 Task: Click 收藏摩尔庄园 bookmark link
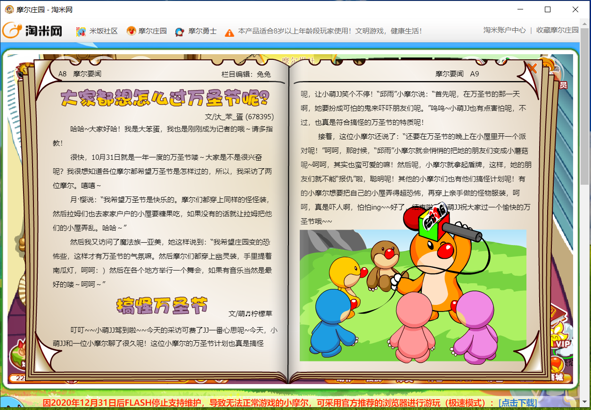pyautogui.click(x=557, y=30)
